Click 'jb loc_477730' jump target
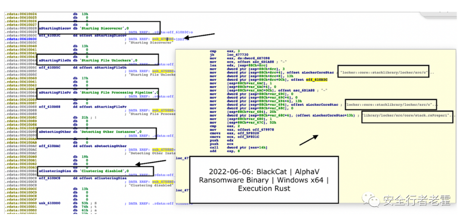The image size is (466, 221). (229, 55)
